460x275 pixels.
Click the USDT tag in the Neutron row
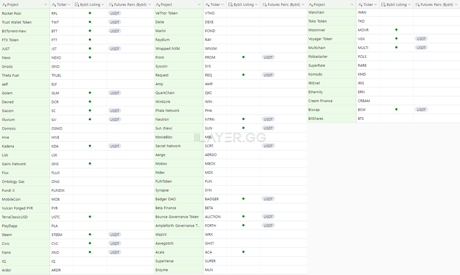tap(268, 119)
